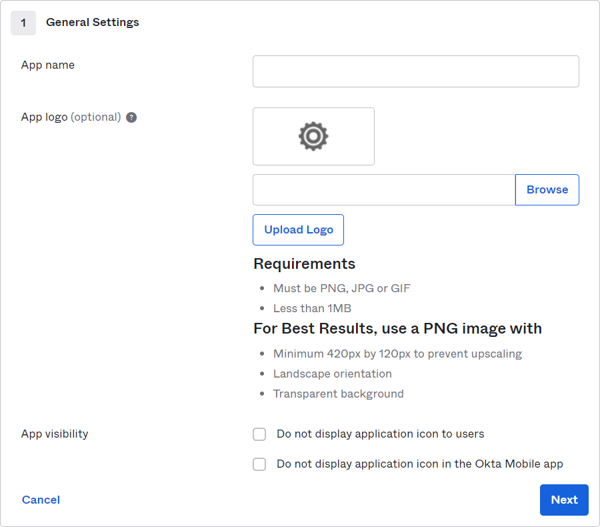The width and height of the screenshot is (600, 527).
Task: Click the gear logo placeholder preview
Action: pos(313,136)
